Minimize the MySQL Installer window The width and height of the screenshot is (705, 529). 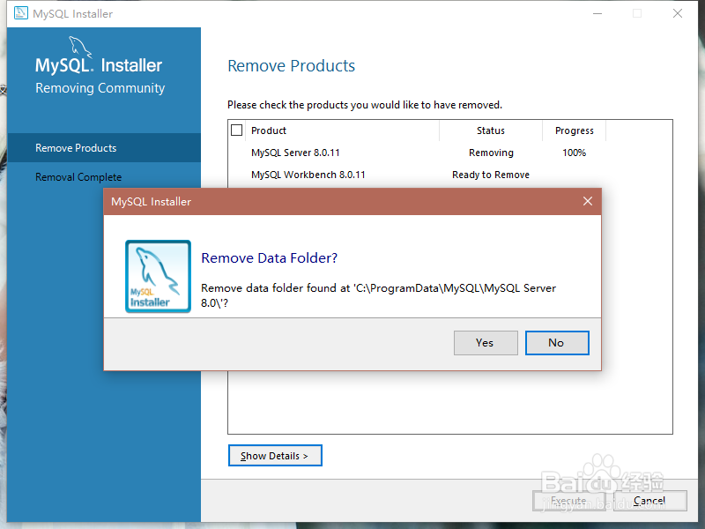pos(597,13)
